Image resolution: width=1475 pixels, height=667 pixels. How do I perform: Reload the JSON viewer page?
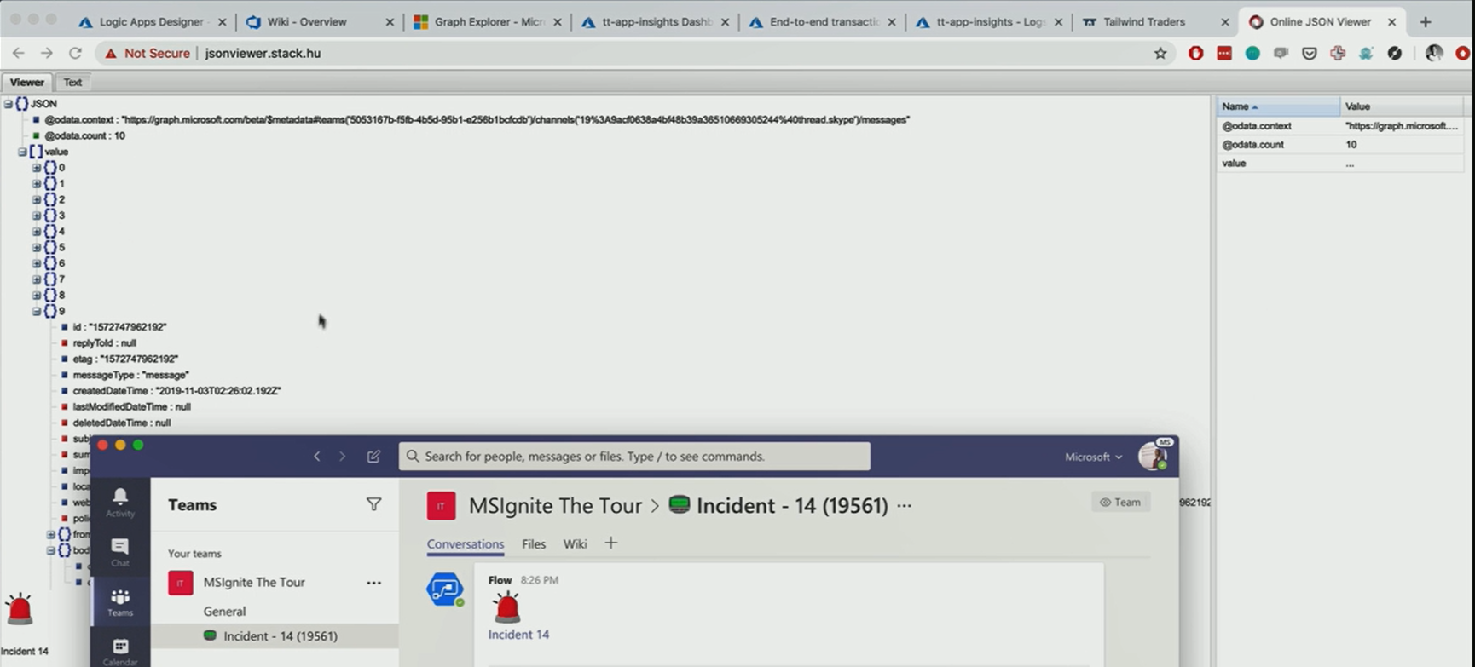75,53
